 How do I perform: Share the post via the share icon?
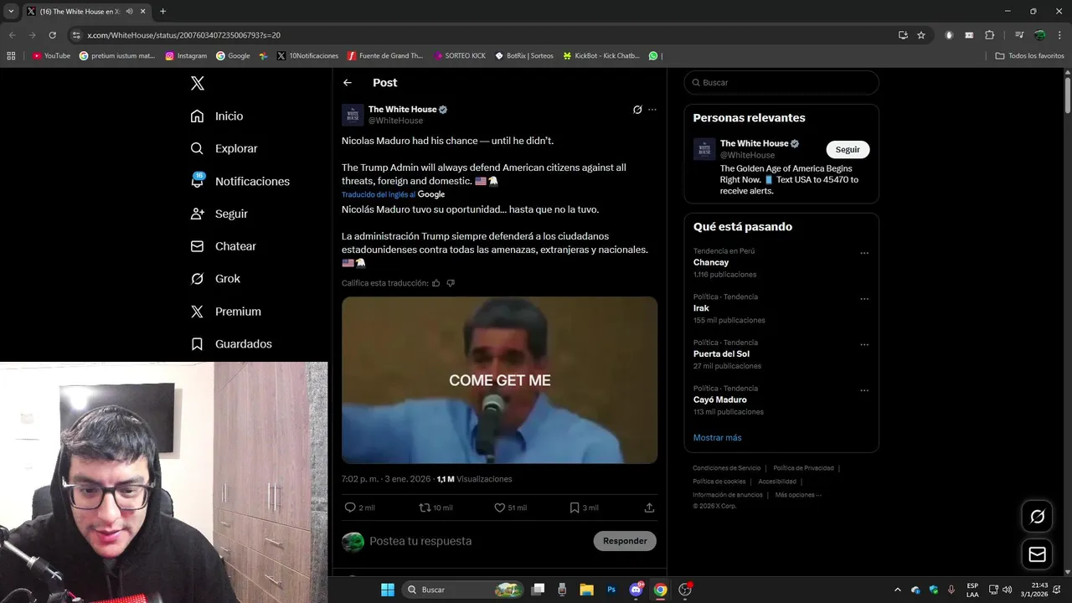(649, 508)
